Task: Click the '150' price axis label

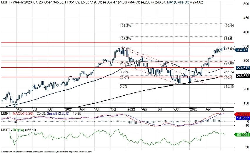Action: coord(246,103)
